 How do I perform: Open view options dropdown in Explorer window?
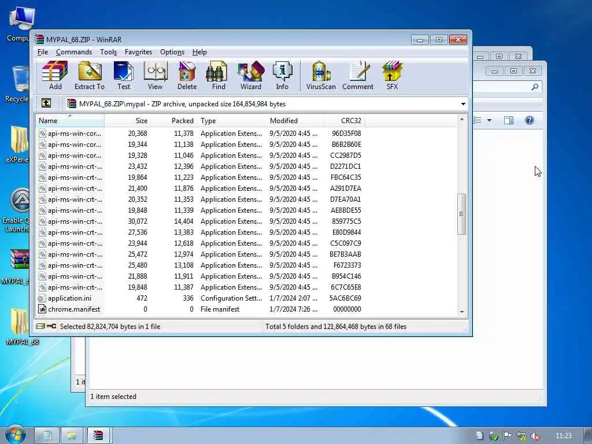pos(489,120)
